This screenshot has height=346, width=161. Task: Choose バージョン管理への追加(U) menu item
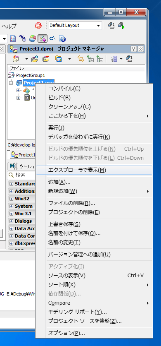(x=94, y=255)
